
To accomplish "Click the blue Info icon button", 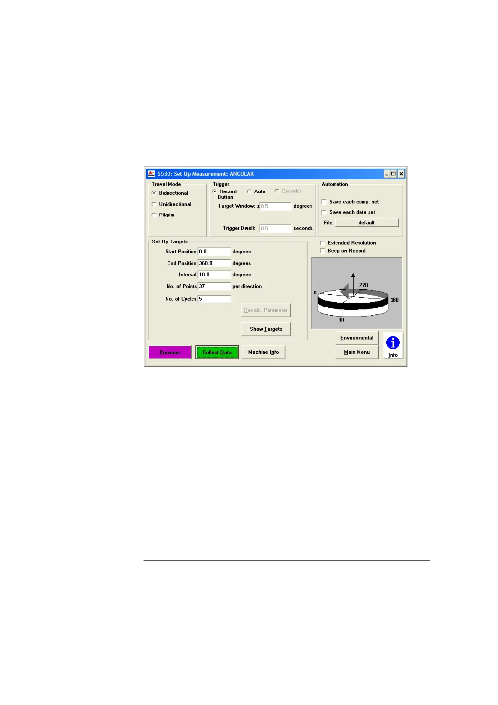I will (x=393, y=346).
